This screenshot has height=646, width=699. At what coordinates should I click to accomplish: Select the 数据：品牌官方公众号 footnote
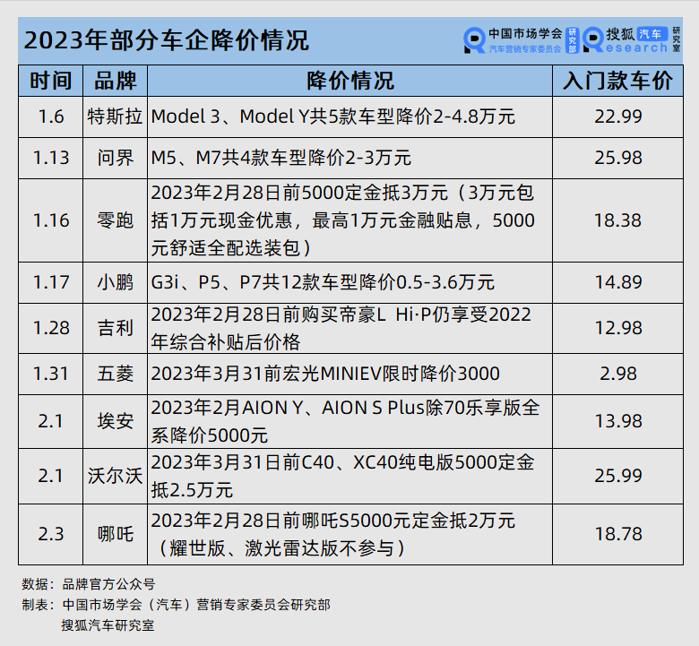point(88,584)
